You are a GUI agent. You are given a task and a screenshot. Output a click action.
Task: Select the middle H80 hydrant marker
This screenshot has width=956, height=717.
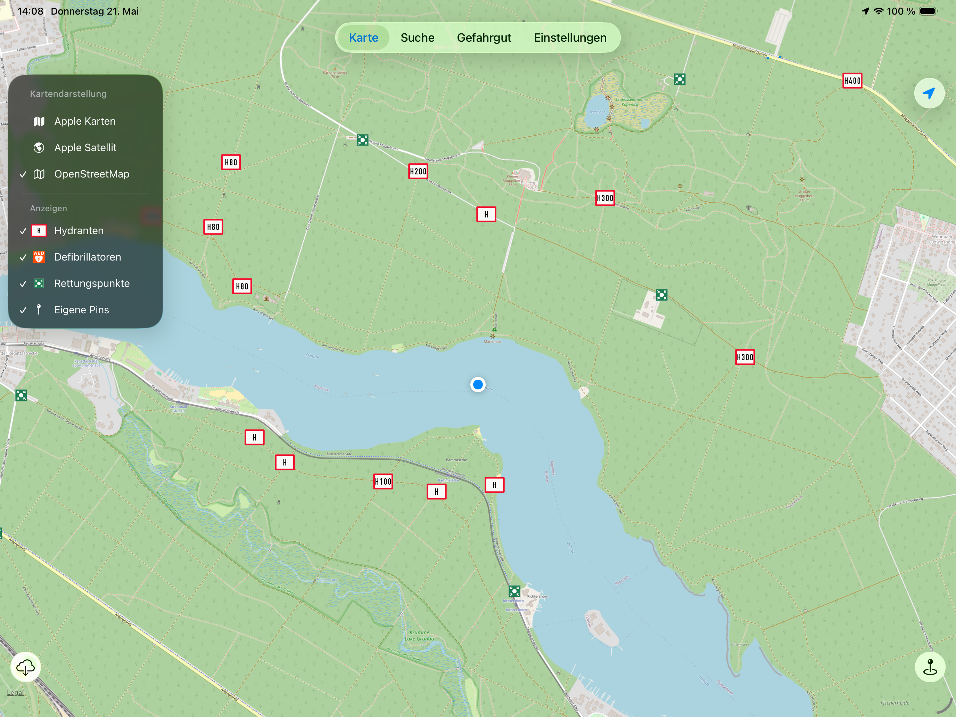213,226
